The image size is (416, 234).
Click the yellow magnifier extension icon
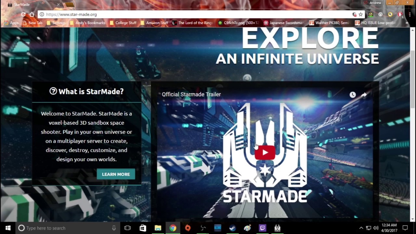coord(390,14)
